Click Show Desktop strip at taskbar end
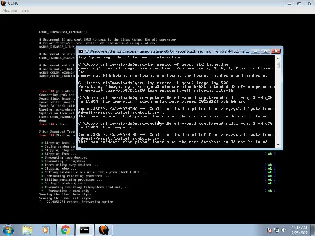This screenshot has height=236, width=315. coord(313,230)
